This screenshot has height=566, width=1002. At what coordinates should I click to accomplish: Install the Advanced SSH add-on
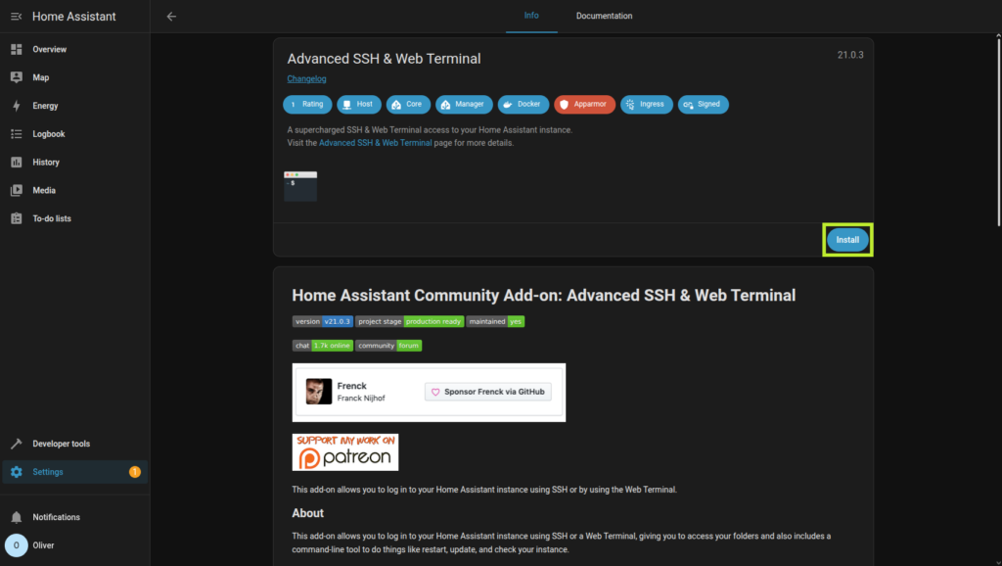[x=847, y=240]
